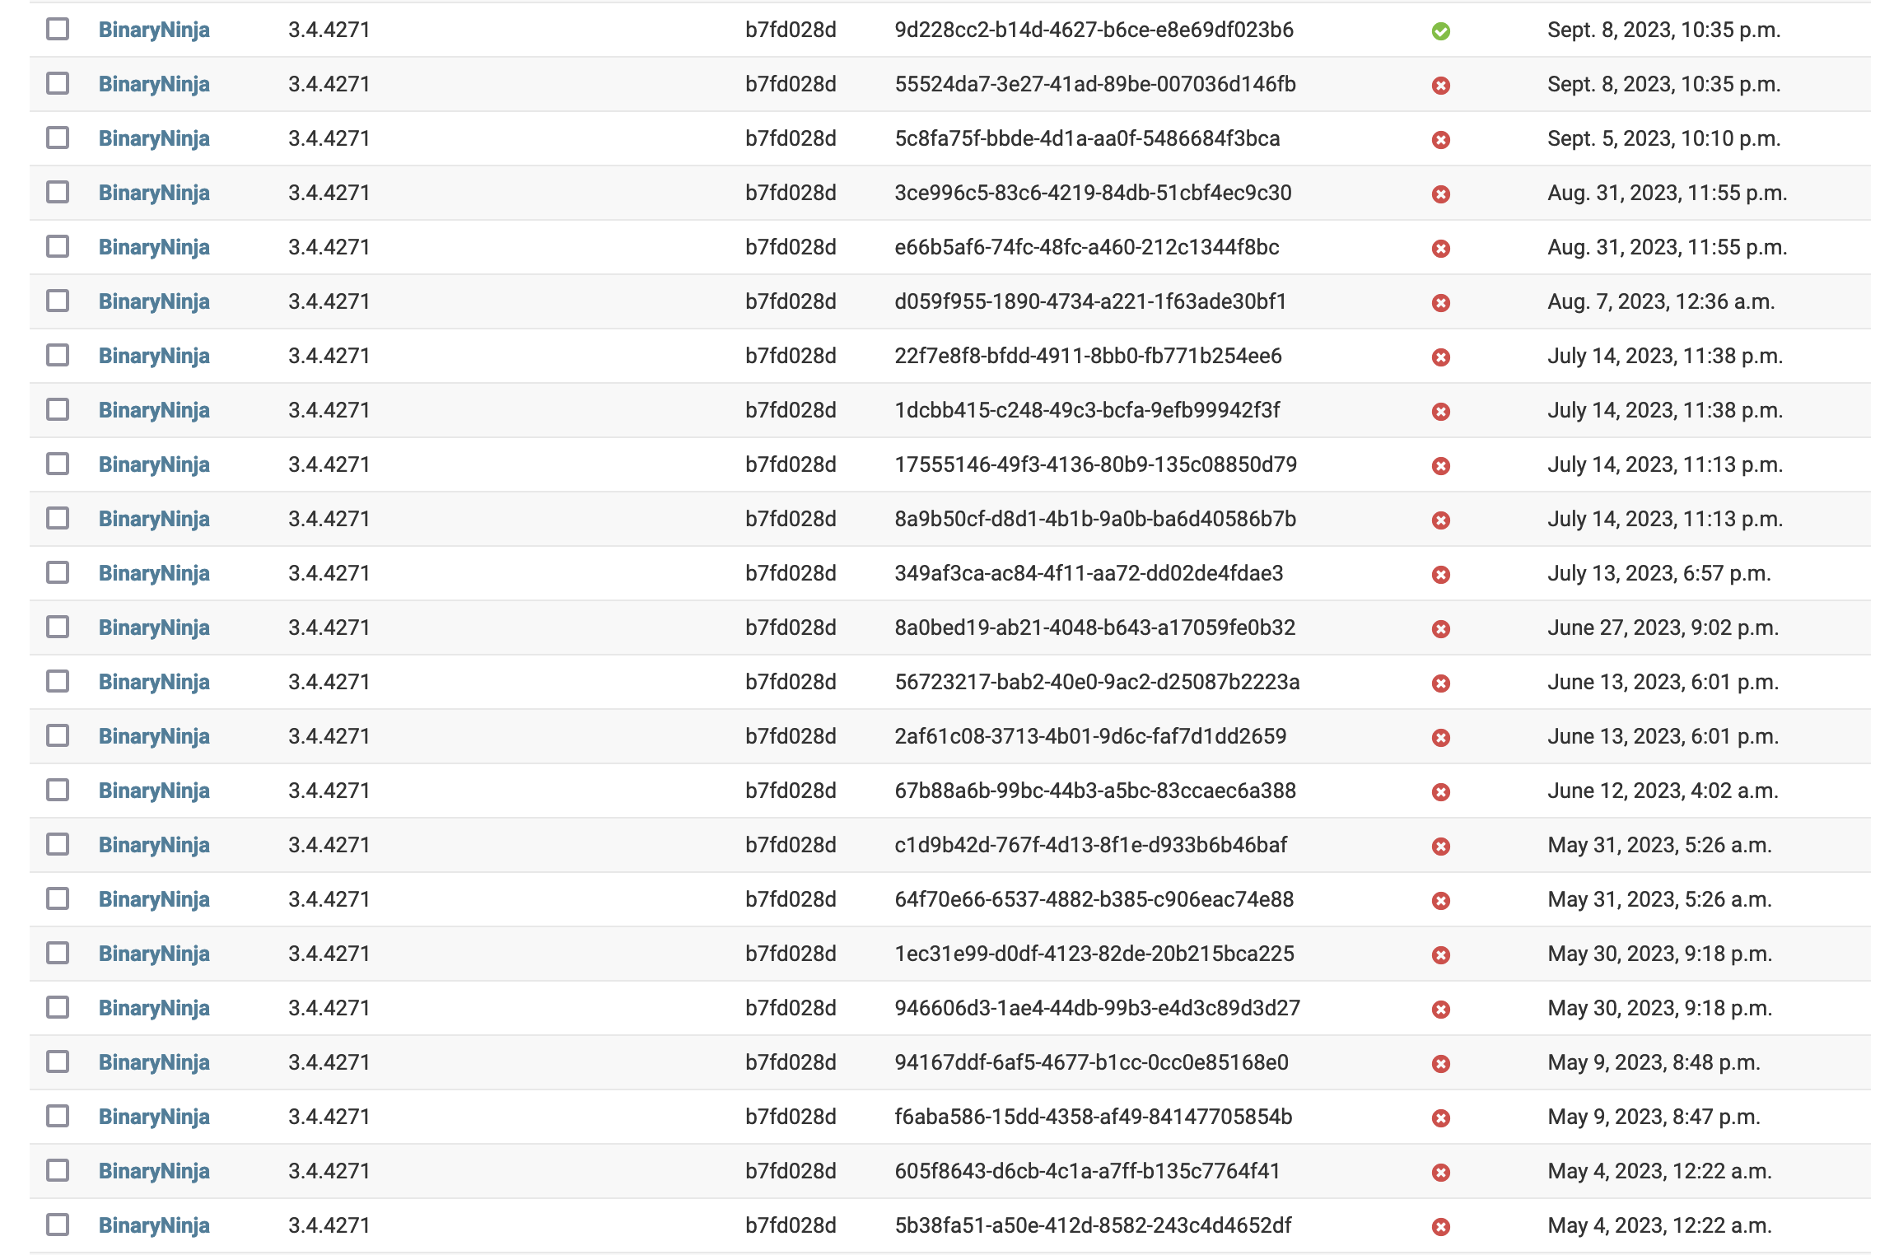The width and height of the screenshot is (1894, 1255).
Task: Open the BinaryNinja link on the first row
Action: pos(154,30)
